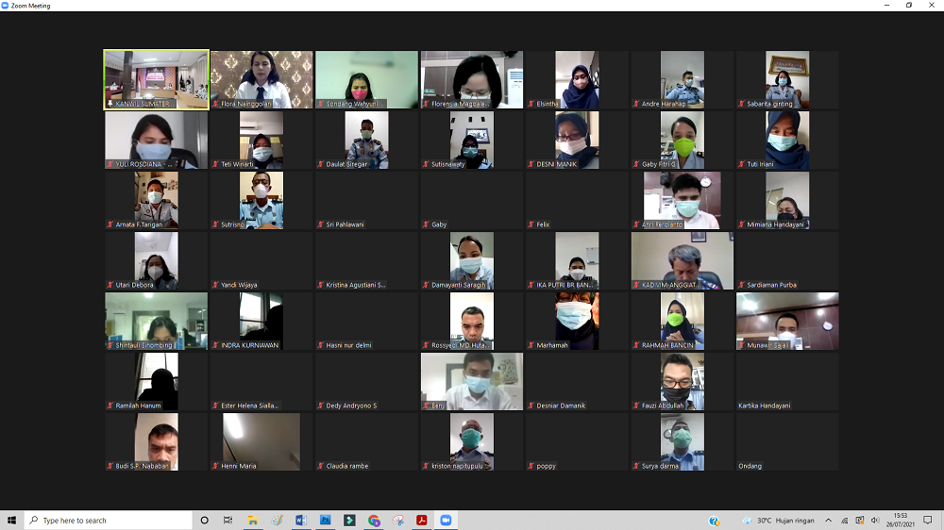This screenshot has width=944, height=530.
Task: Launch Adobe Acrobat from the taskbar
Action: click(x=422, y=520)
